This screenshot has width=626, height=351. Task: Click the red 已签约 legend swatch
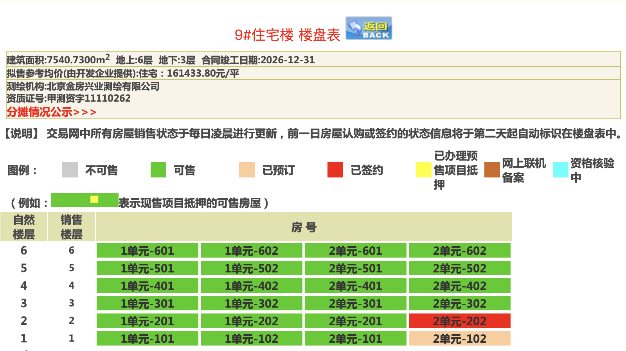[x=335, y=170]
